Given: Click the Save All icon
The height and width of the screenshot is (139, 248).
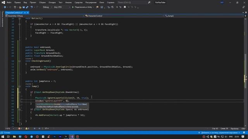Looking at the screenshot, I should point(27,7).
